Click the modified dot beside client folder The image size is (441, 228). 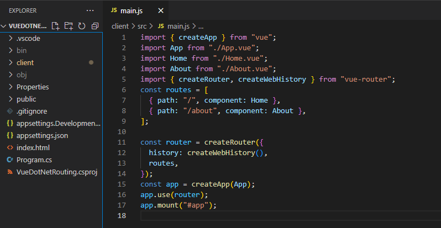[91, 62]
